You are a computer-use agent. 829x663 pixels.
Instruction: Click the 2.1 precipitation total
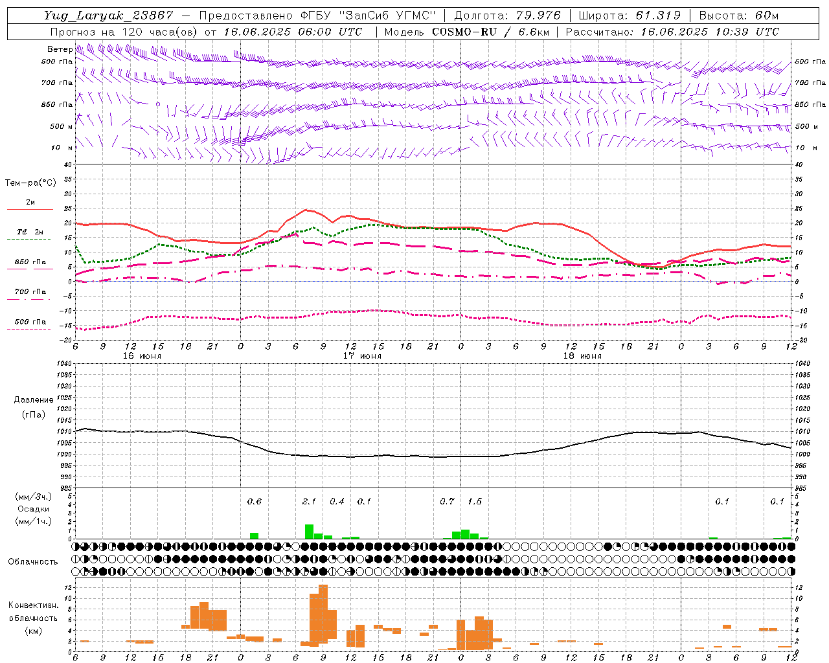(x=310, y=502)
